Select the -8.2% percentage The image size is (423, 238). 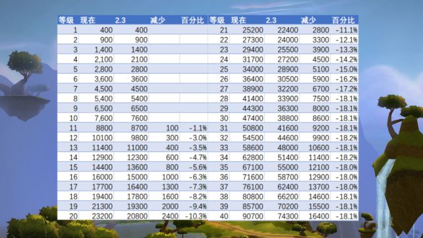click(198, 196)
